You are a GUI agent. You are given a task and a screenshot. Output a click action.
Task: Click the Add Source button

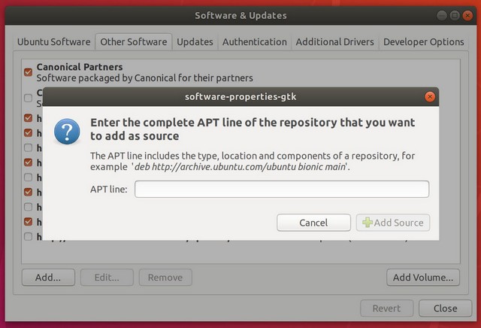tap(393, 223)
